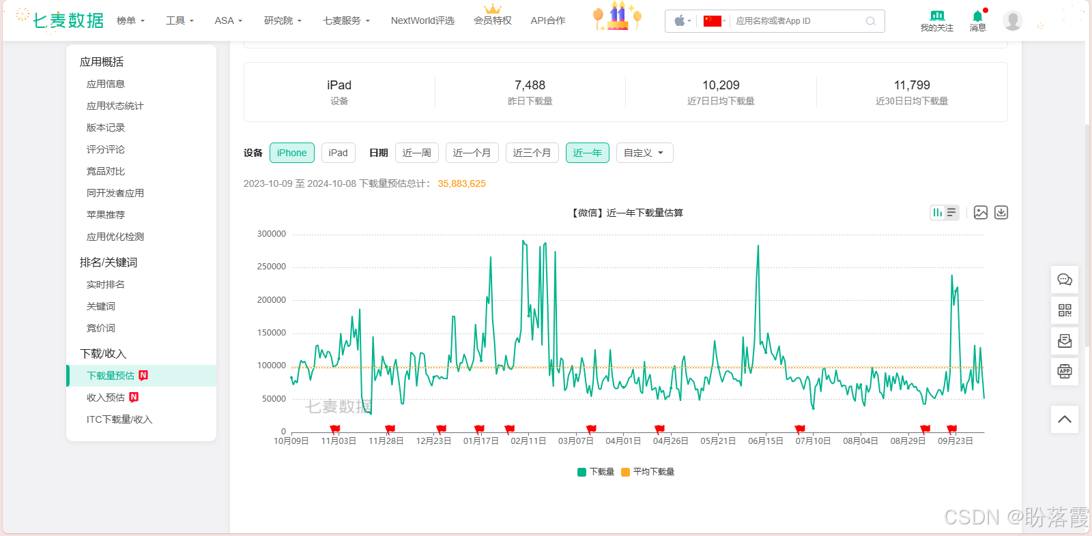Click the red flag marker near 07月10日
Viewport: 1092px width, 536px height.
click(x=800, y=429)
